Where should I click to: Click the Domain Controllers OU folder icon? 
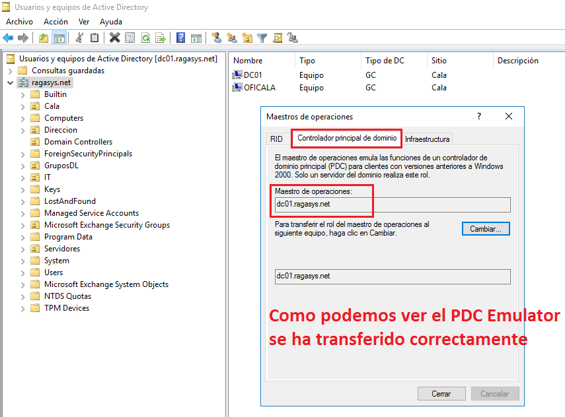coord(35,142)
